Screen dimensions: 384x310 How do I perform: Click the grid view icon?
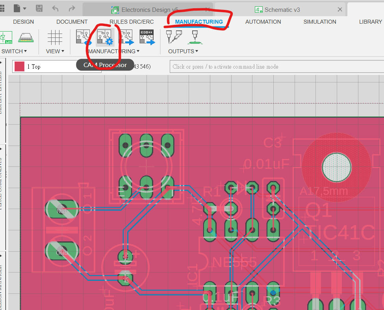tap(55, 37)
